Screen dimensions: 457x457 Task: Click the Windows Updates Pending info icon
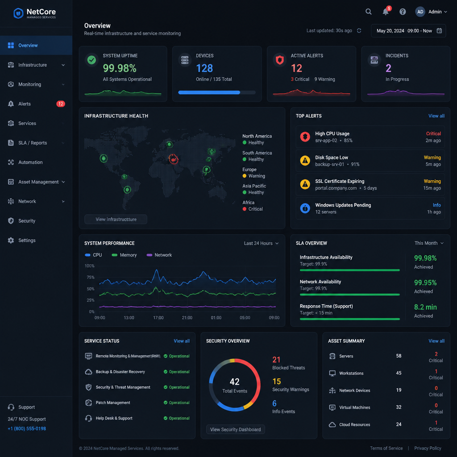point(305,208)
